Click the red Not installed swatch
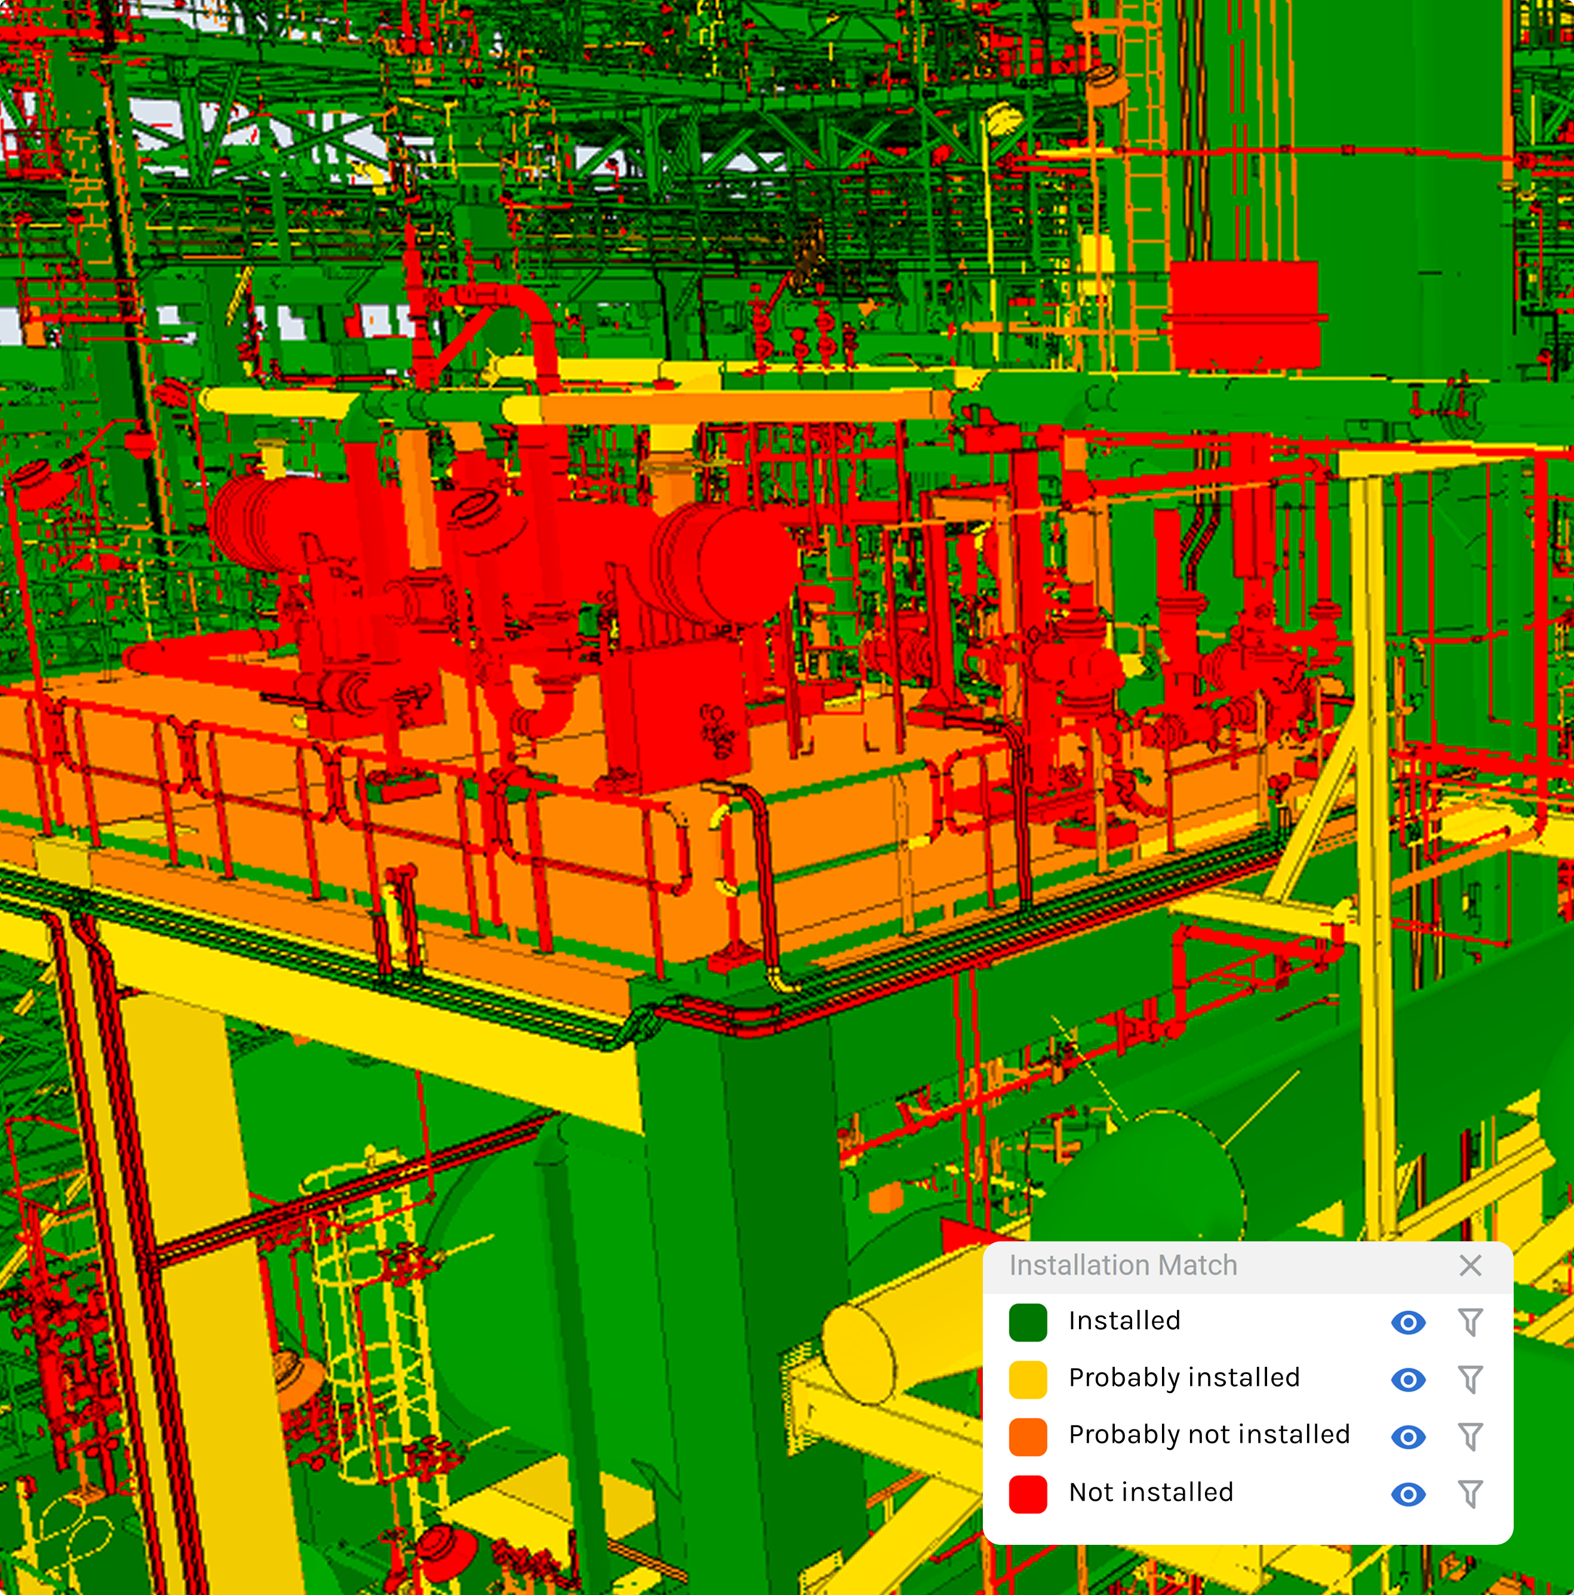 coord(1028,1494)
